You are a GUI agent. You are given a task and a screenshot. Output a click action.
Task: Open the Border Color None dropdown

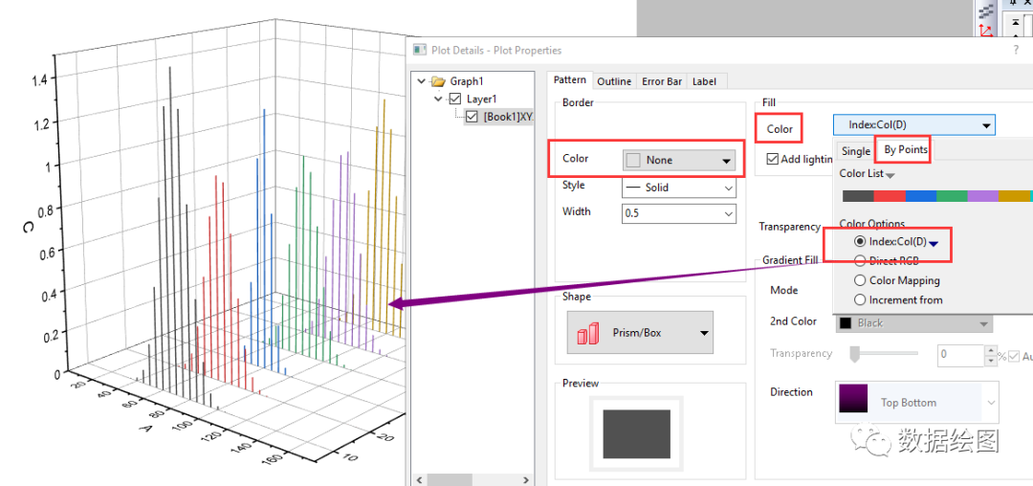pos(678,160)
